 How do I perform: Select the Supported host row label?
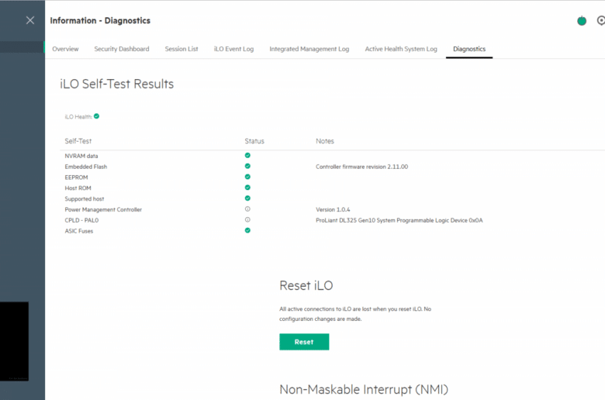[85, 199]
